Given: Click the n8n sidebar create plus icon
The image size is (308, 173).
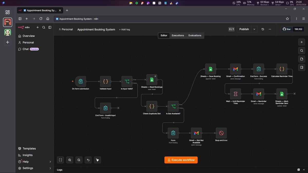Looking at the screenshot, I should click(x=37, y=27).
